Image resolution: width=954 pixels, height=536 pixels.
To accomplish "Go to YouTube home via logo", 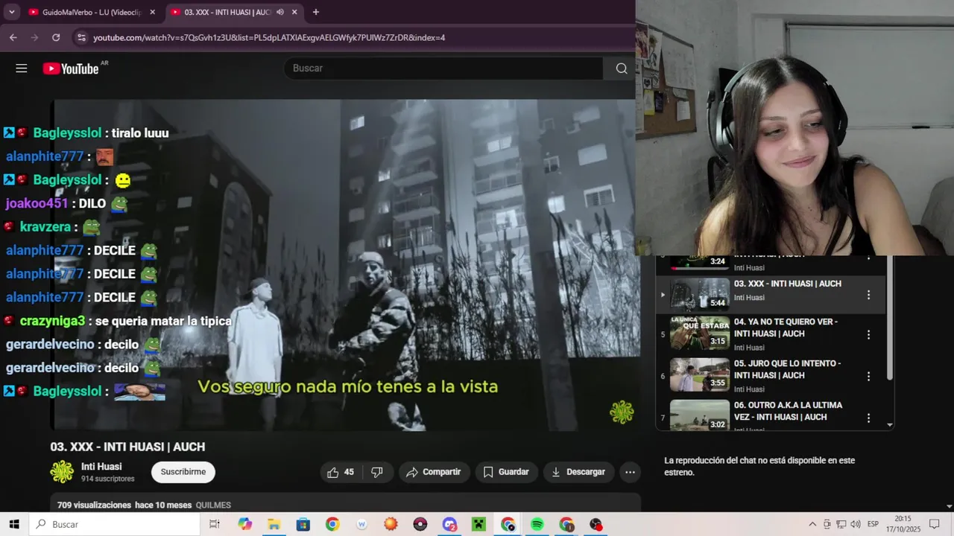I will tap(70, 68).
